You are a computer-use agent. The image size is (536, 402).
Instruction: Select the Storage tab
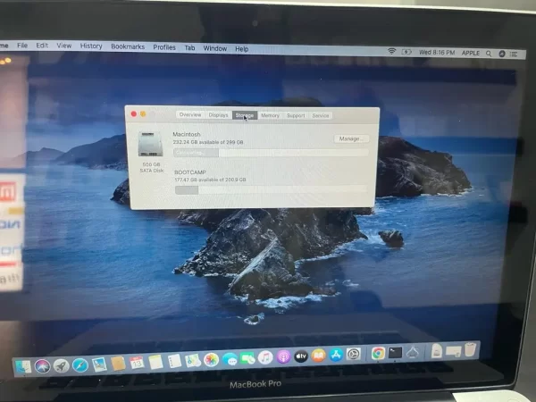tap(245, 115)
